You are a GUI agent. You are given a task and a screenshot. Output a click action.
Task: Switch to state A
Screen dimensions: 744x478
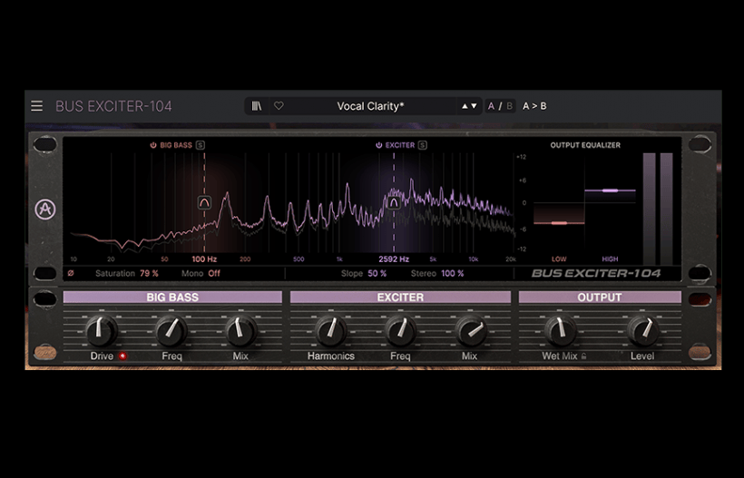(491, 106)
